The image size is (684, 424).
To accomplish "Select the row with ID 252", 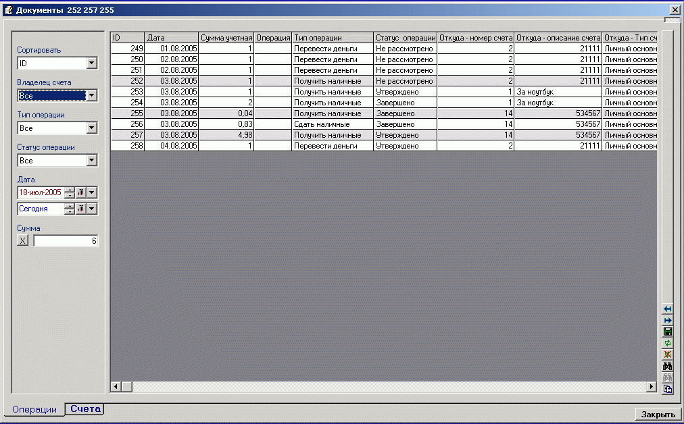I will coord(384,80).
